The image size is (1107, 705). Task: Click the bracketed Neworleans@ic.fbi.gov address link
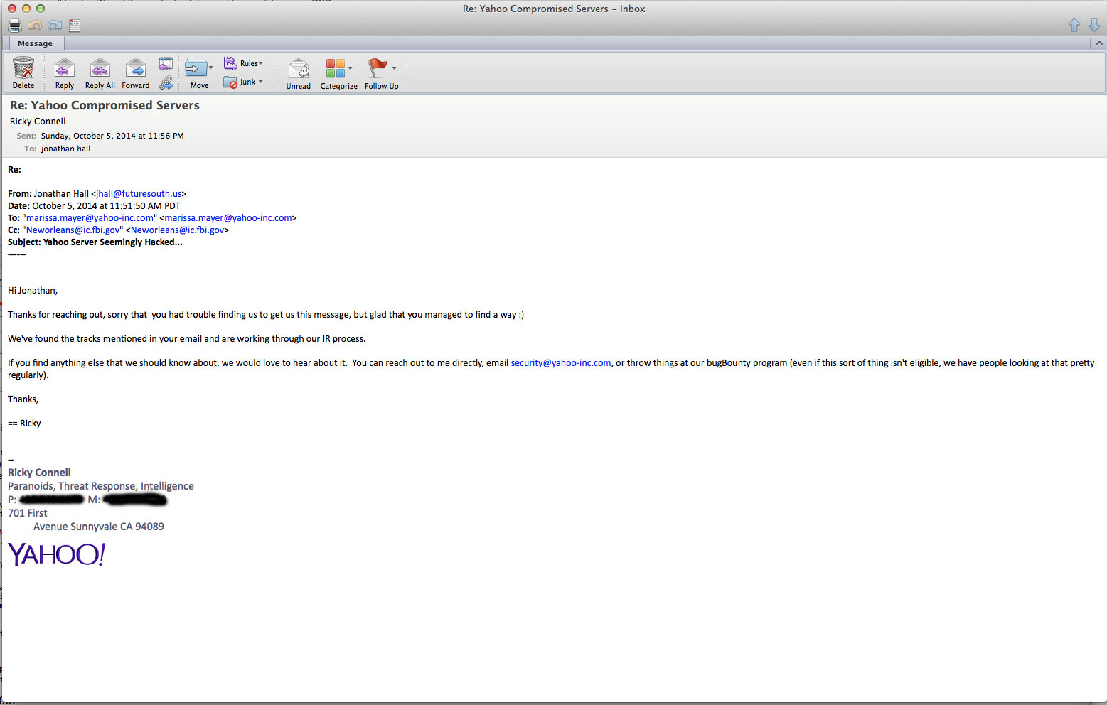(178, 230)
